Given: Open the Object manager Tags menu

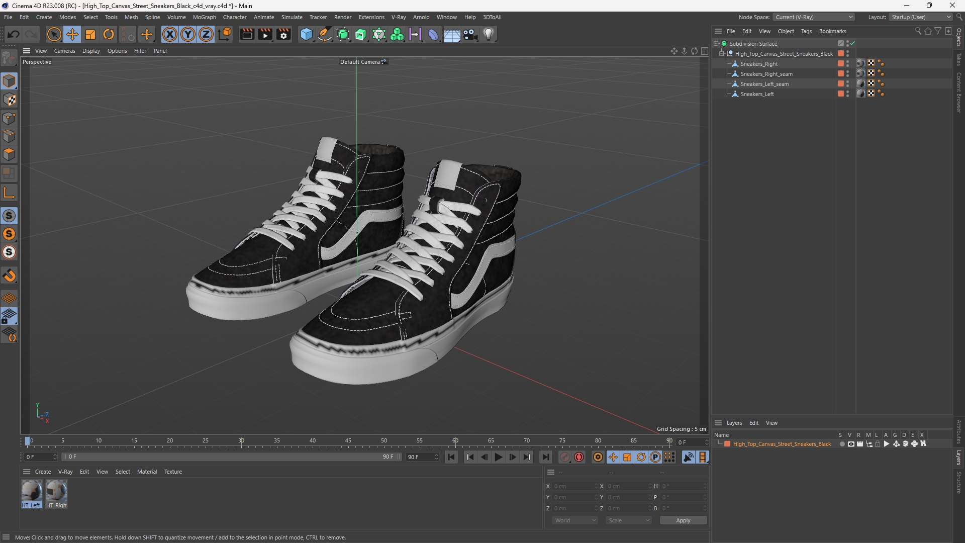Looking at the screenshot, I should tap(806, 31).
